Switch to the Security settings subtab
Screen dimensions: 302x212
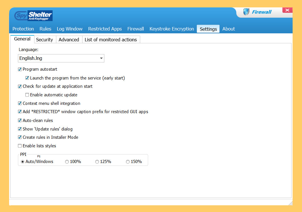tap(44, 40)
